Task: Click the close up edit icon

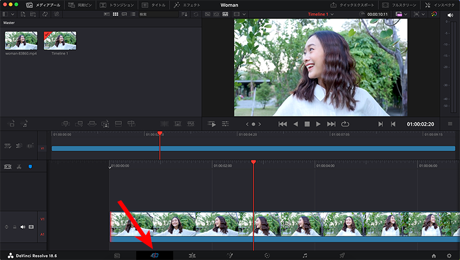Action: coord(105,124)
